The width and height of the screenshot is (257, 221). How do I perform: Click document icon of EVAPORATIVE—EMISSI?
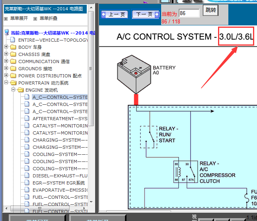click(27, 190)
